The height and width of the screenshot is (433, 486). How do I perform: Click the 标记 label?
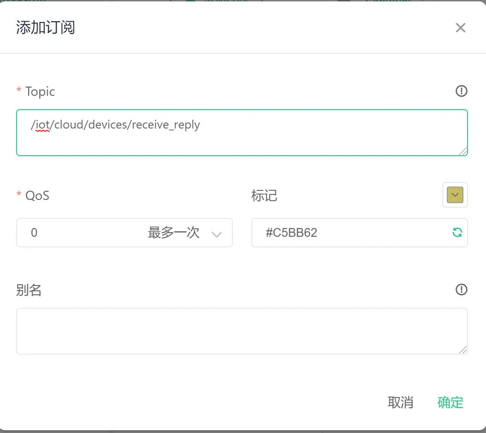(x=264, y=196)
